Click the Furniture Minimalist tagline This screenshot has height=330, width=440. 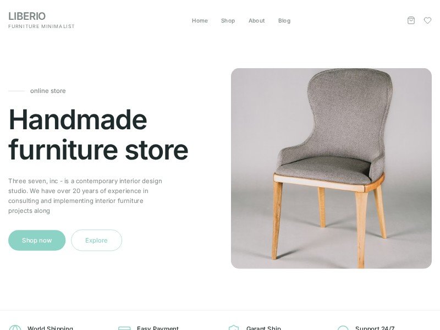pos(42,26)
